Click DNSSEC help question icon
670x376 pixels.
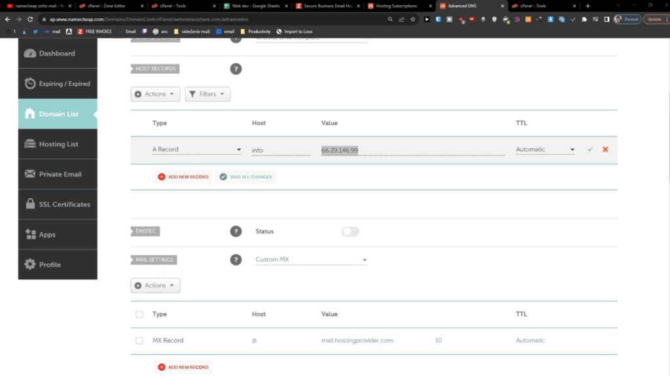(x=236, y=231)
